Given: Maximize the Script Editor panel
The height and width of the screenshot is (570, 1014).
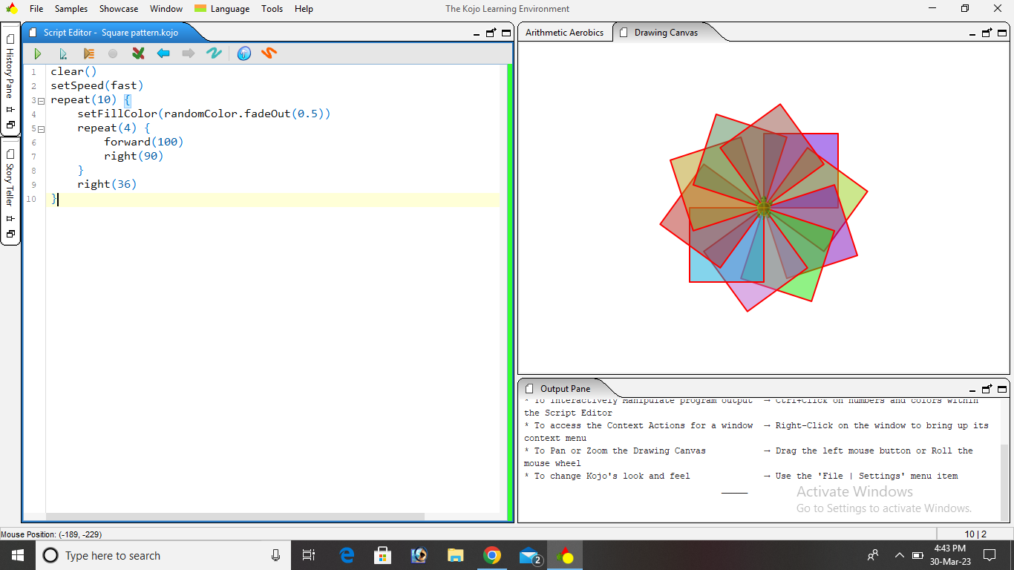Looking at the screenshot, I should click(506, 33).
